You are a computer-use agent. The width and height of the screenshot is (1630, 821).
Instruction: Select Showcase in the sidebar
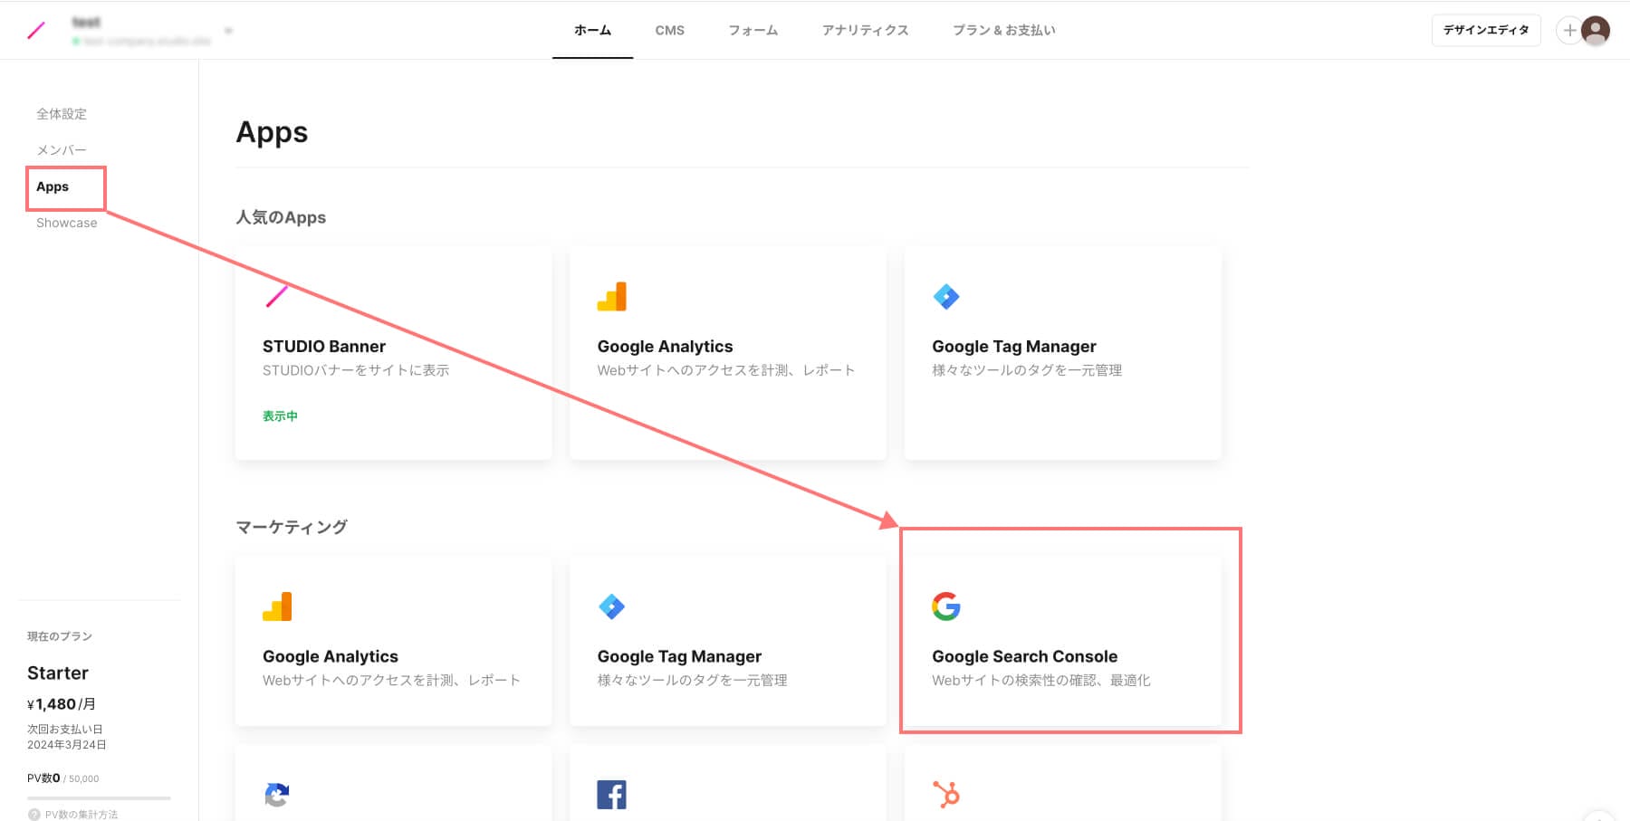click(66, 223)
